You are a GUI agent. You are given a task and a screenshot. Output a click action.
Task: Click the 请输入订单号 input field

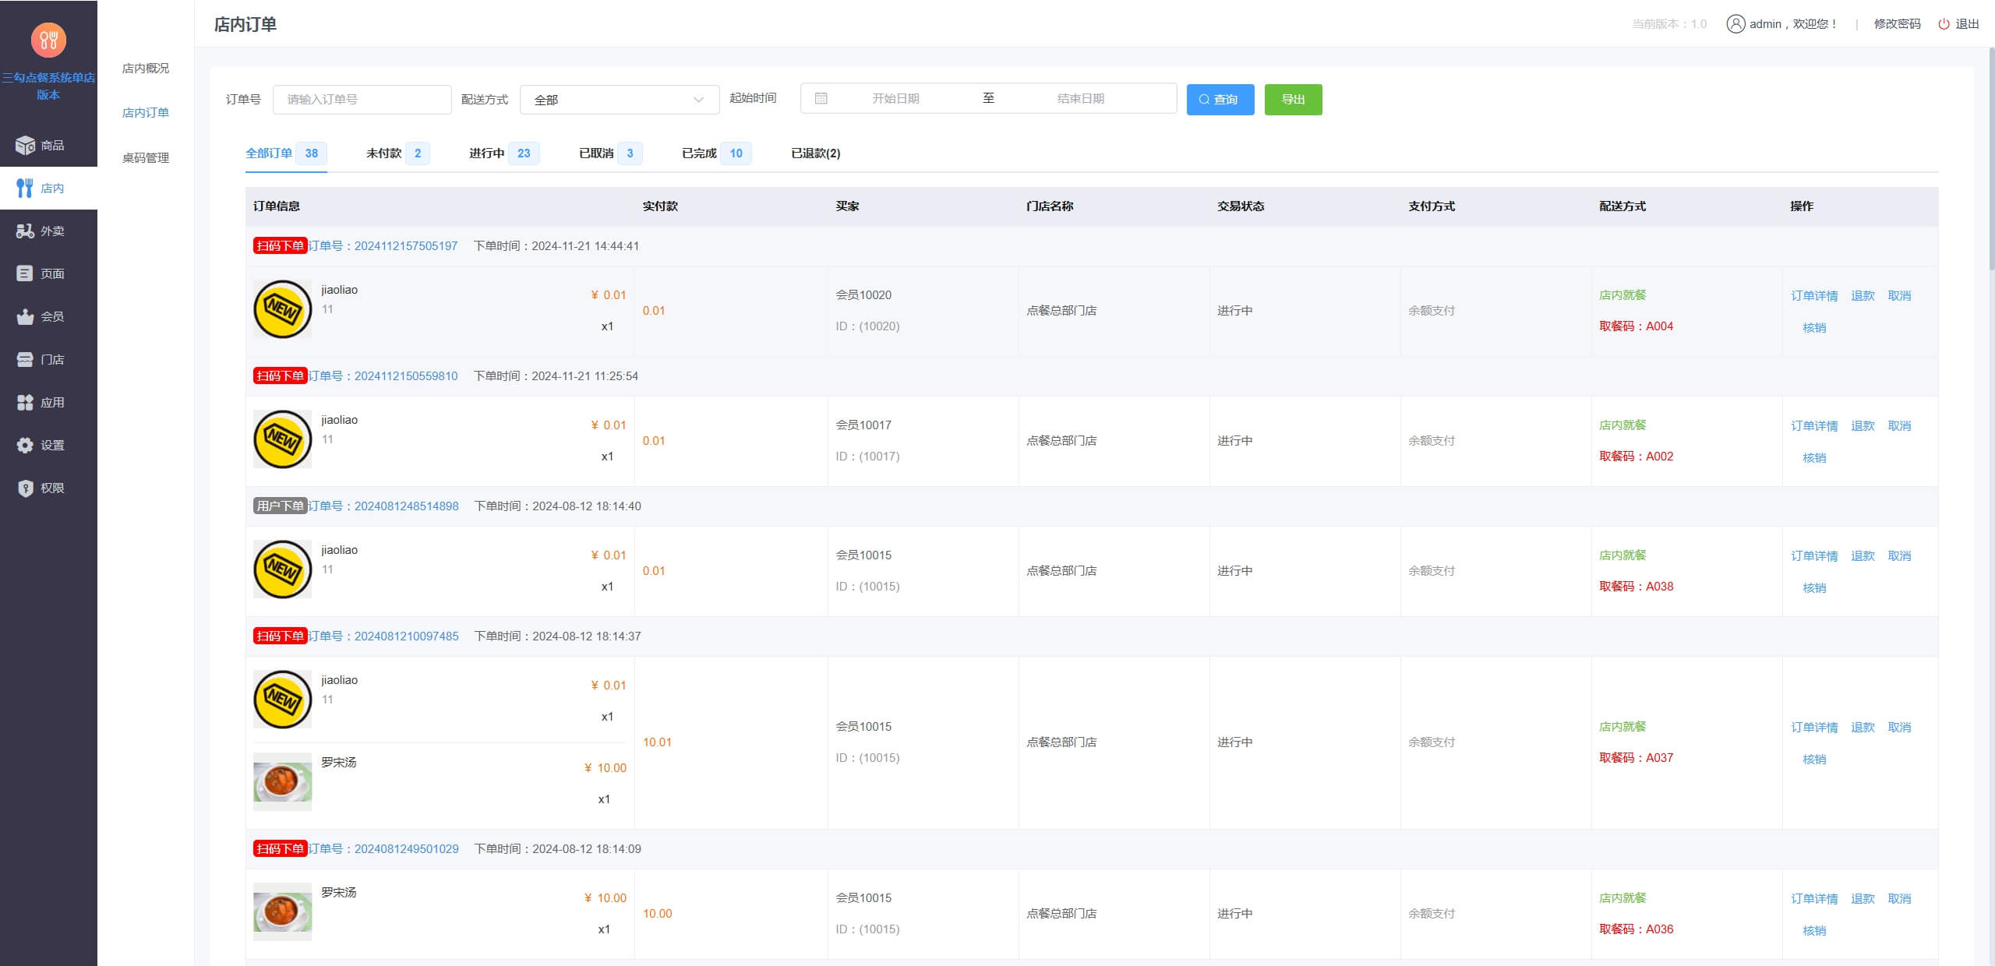361,99
